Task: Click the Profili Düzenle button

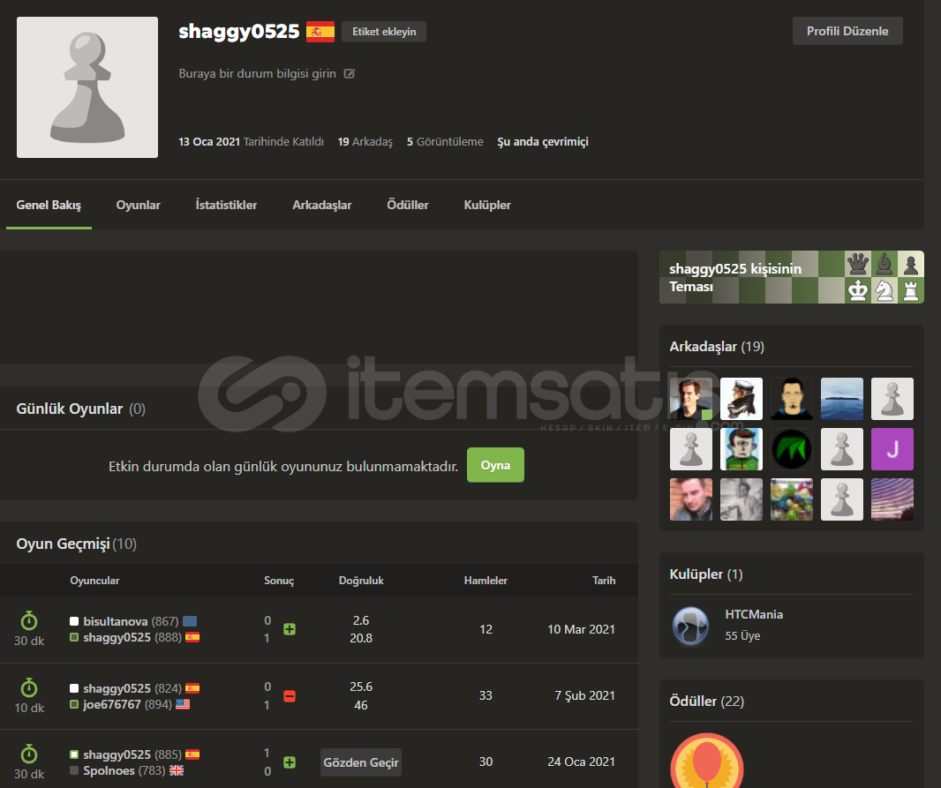Action: point(847,31)
